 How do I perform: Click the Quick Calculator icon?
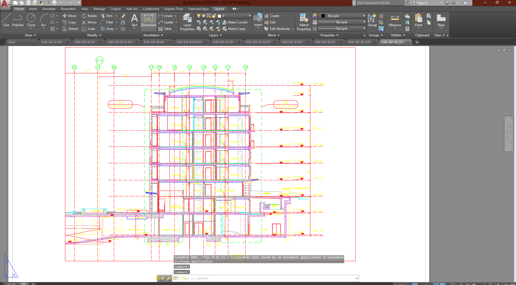(407, 29)
